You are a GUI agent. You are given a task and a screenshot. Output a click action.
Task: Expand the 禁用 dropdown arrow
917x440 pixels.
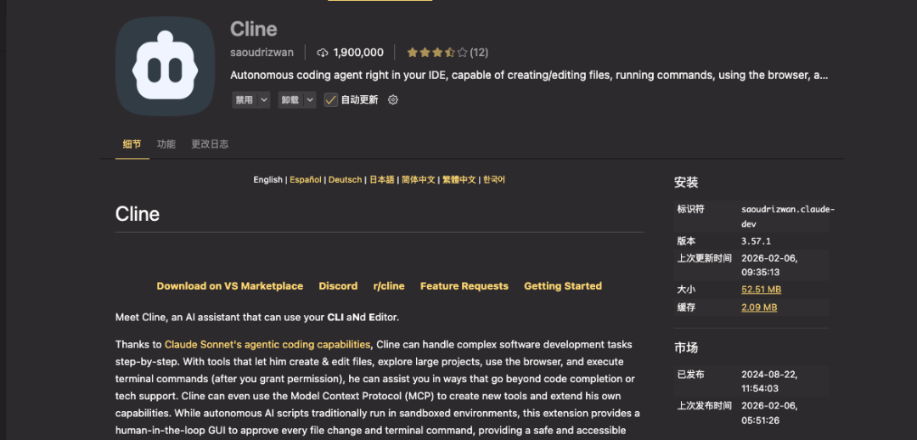point(264,99)
